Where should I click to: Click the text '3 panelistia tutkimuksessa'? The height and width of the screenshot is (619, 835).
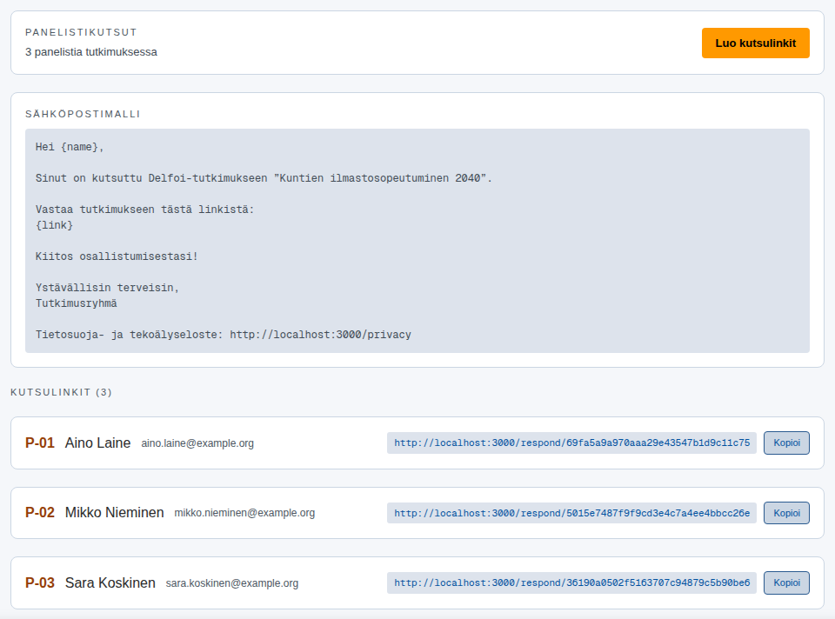(x=91, y=52)
